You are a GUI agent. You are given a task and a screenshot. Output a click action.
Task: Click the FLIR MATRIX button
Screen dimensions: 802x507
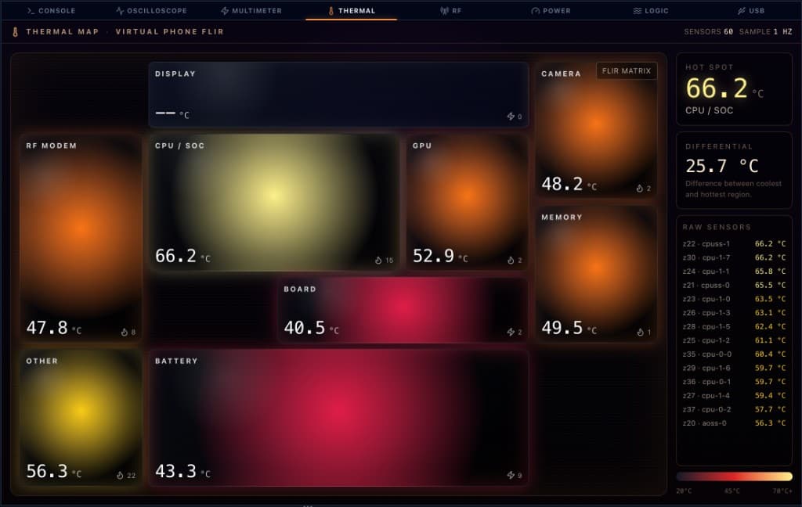627,71
